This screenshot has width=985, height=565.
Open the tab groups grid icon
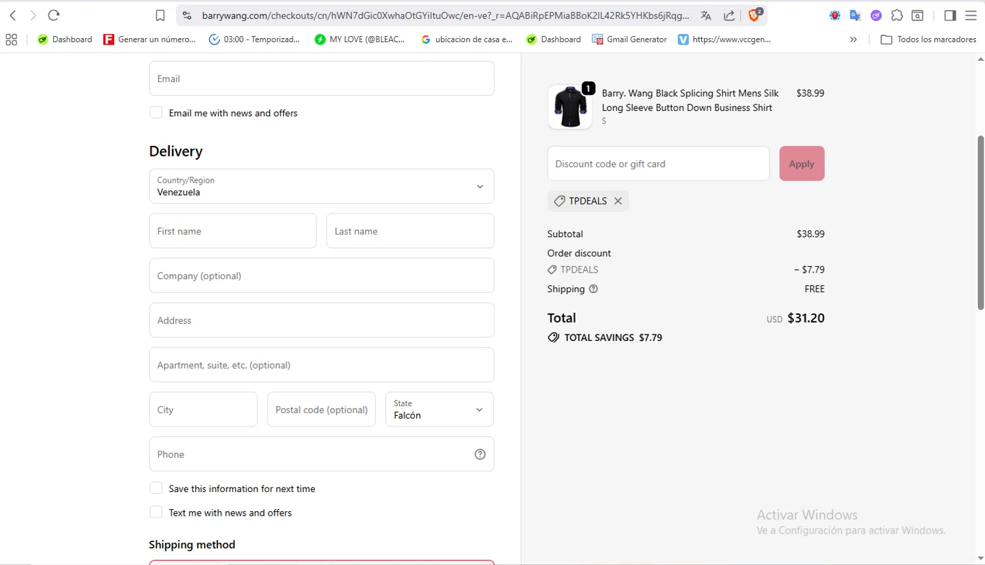pos(11,39)
